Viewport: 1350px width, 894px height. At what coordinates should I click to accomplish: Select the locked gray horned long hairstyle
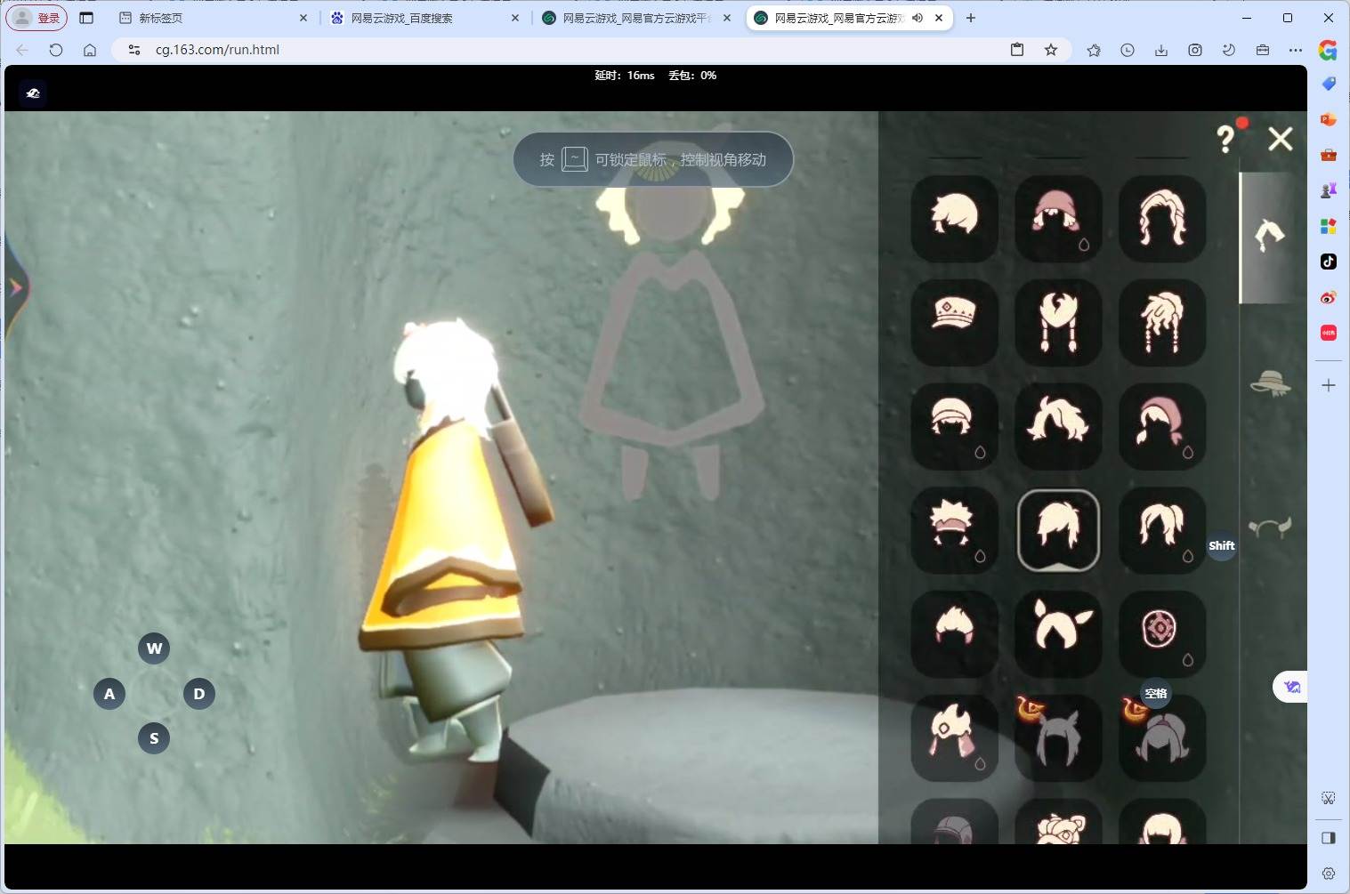coord(1058,737)
